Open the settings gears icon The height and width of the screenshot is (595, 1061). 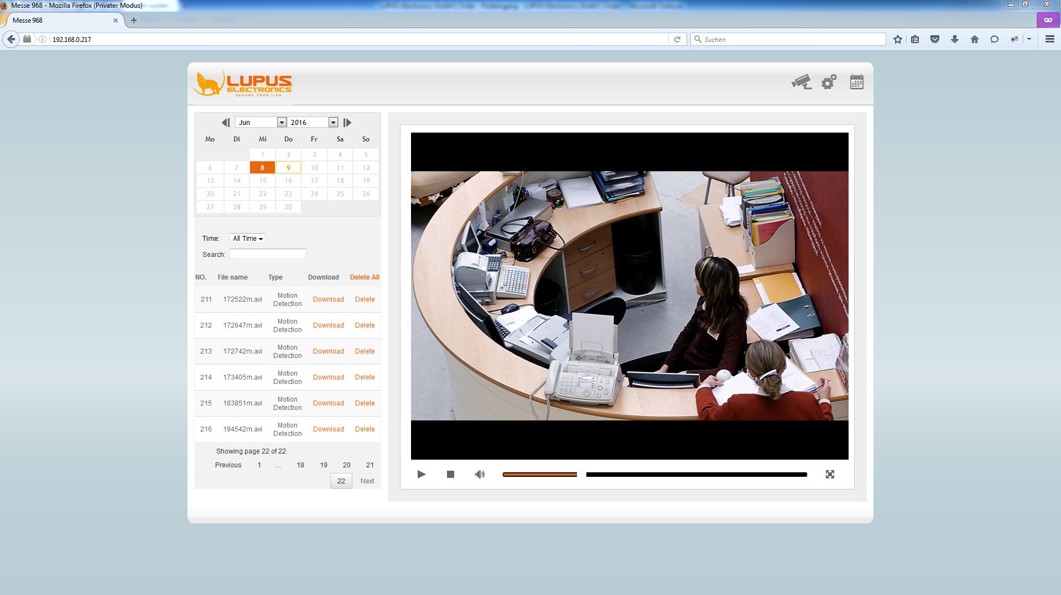pos(829,82)
